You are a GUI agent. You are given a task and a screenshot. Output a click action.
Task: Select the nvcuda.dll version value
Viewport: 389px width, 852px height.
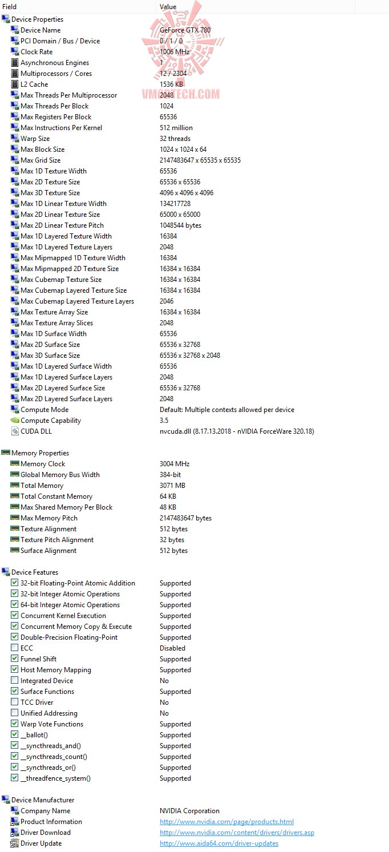click(x=237, y=431)
